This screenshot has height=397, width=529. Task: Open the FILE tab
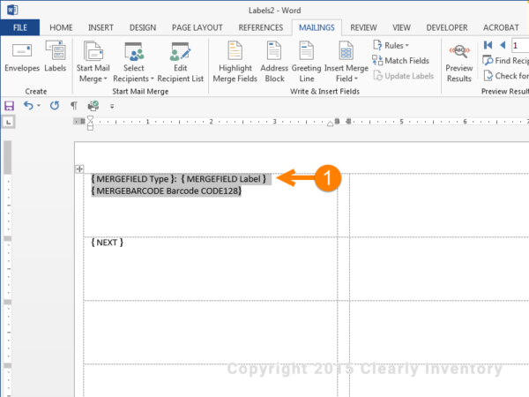click(20, 27)
